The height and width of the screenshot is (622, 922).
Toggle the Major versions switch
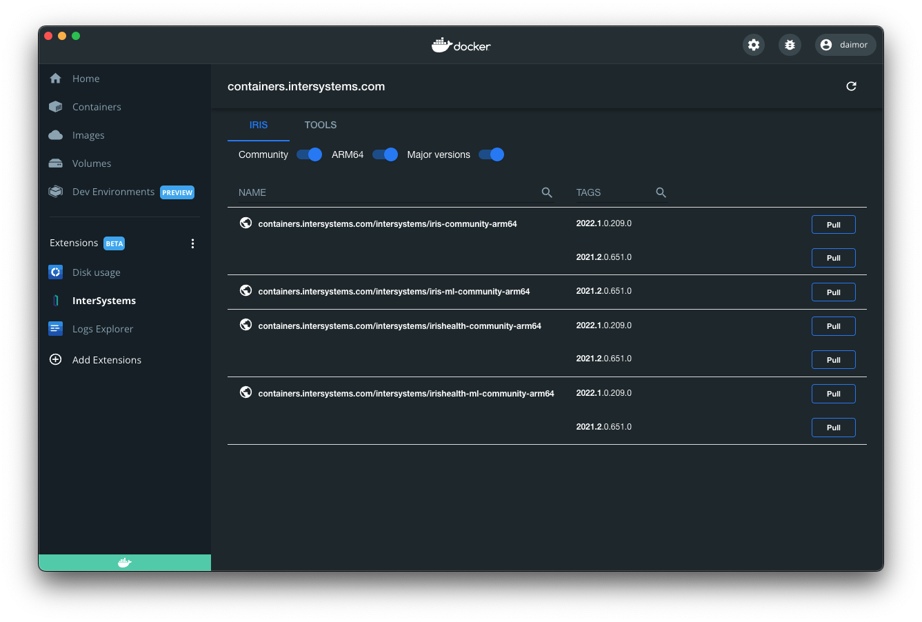tap(492, 154)
